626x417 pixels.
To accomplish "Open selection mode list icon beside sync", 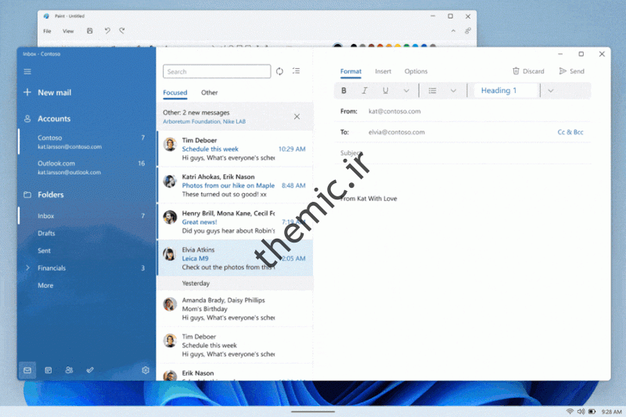I will click(x=296, y=70).
